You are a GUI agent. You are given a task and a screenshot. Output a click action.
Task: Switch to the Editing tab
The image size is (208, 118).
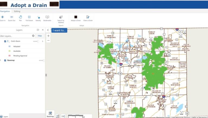point(17,11)
